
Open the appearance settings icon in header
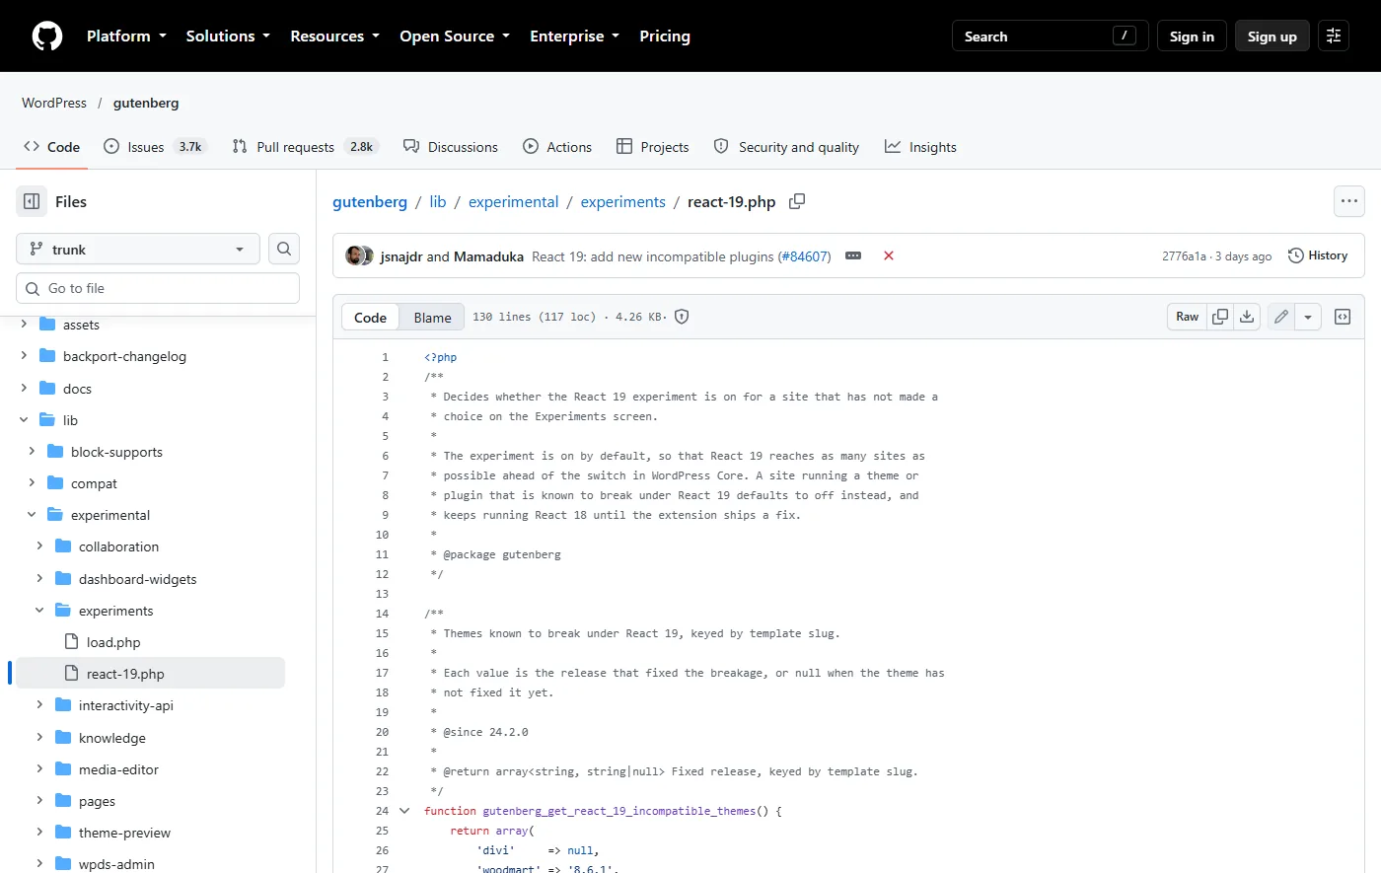coord(1334,36)
